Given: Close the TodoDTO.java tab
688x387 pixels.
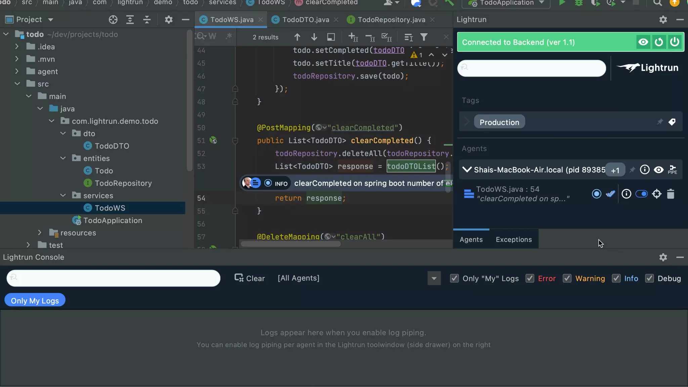Looking at the screenshot, I should [x=336, y=19].
